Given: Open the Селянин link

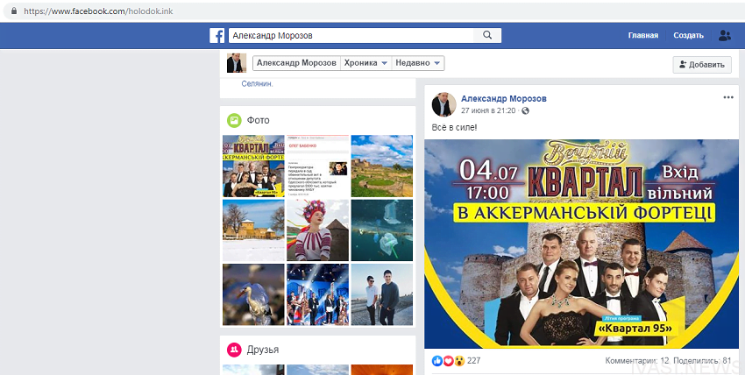Looking at the screenshot, I should coord(257,84).
